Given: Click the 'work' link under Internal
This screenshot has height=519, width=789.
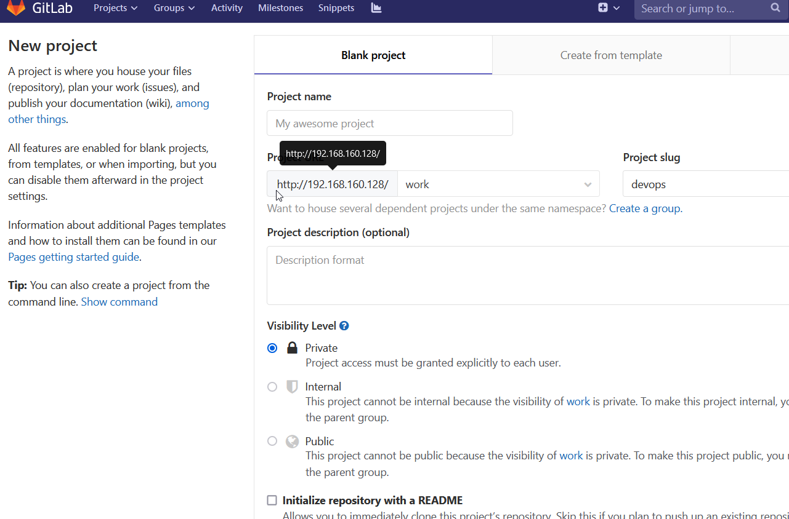Looking at the screenshot, I should pos(578,402).
